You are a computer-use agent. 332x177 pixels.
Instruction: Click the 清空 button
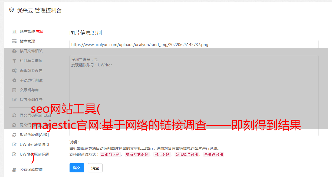[x=95, y=168]
